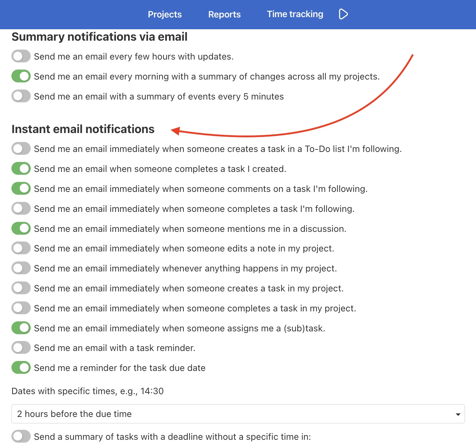
Task: Turn on emails for anything happening in my project
Action: coord(21,268)
